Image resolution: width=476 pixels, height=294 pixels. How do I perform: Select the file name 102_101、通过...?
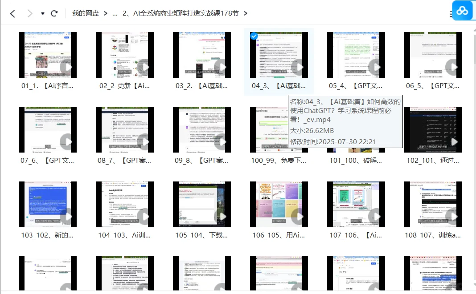[x=433, y=160]
